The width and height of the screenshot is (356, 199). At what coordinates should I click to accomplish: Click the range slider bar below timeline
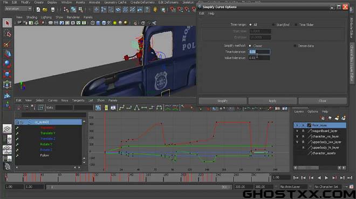click(139, 187)
